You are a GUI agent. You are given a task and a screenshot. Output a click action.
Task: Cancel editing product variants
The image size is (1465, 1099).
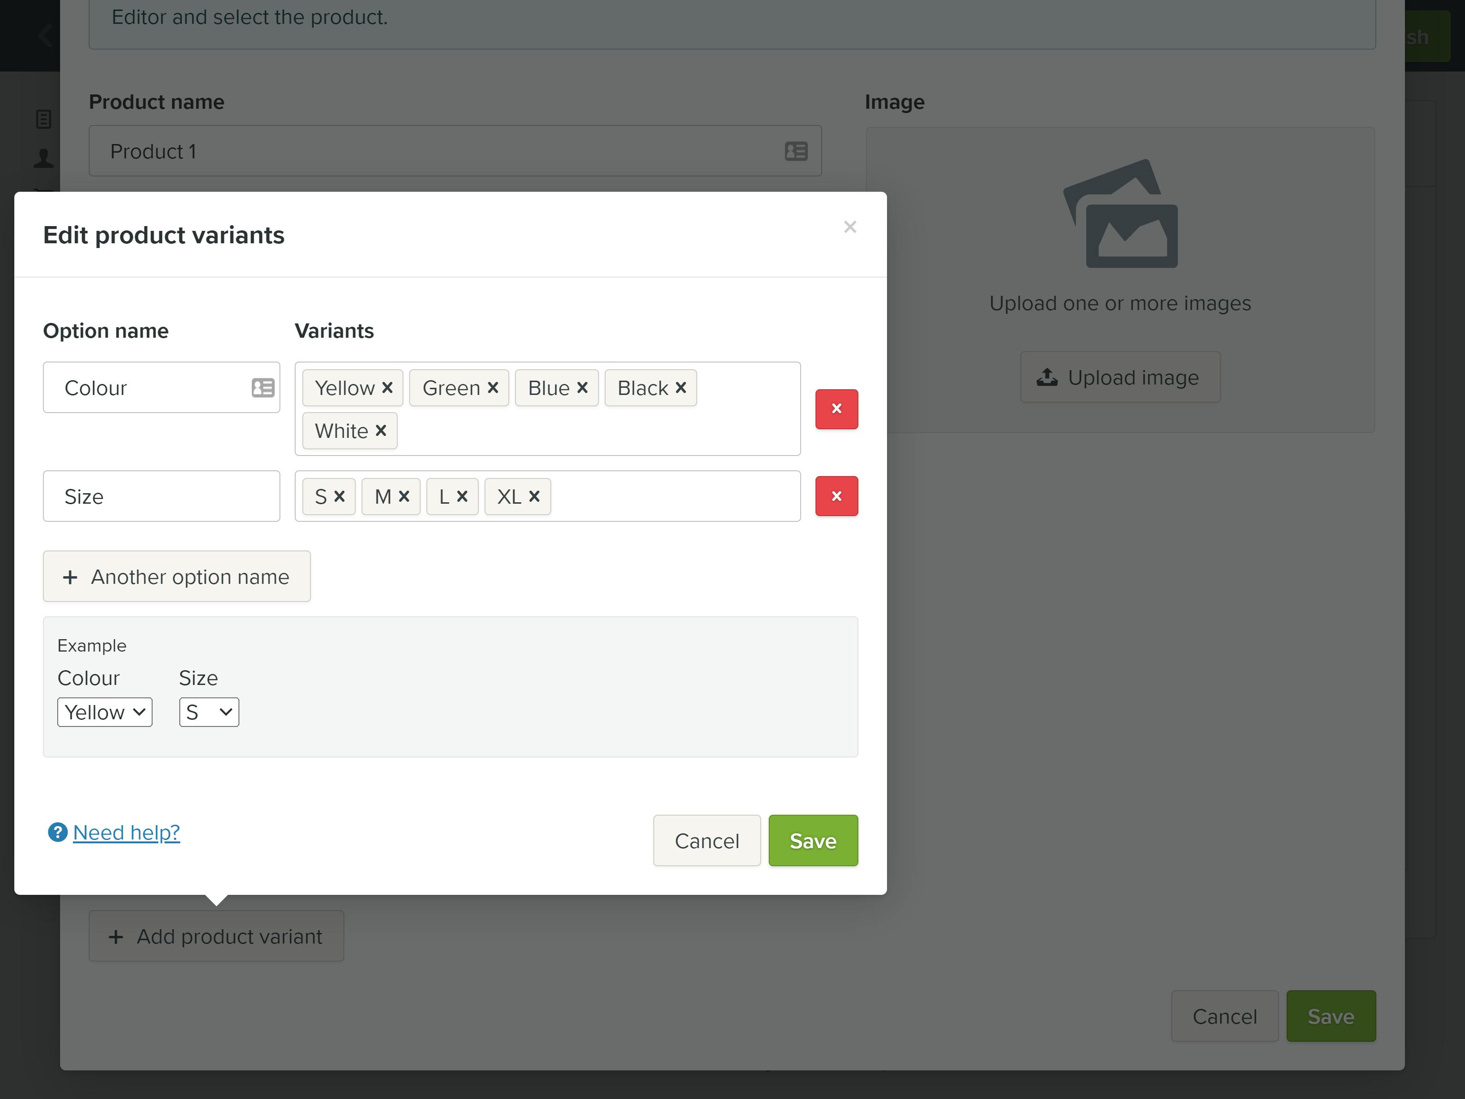706,840
